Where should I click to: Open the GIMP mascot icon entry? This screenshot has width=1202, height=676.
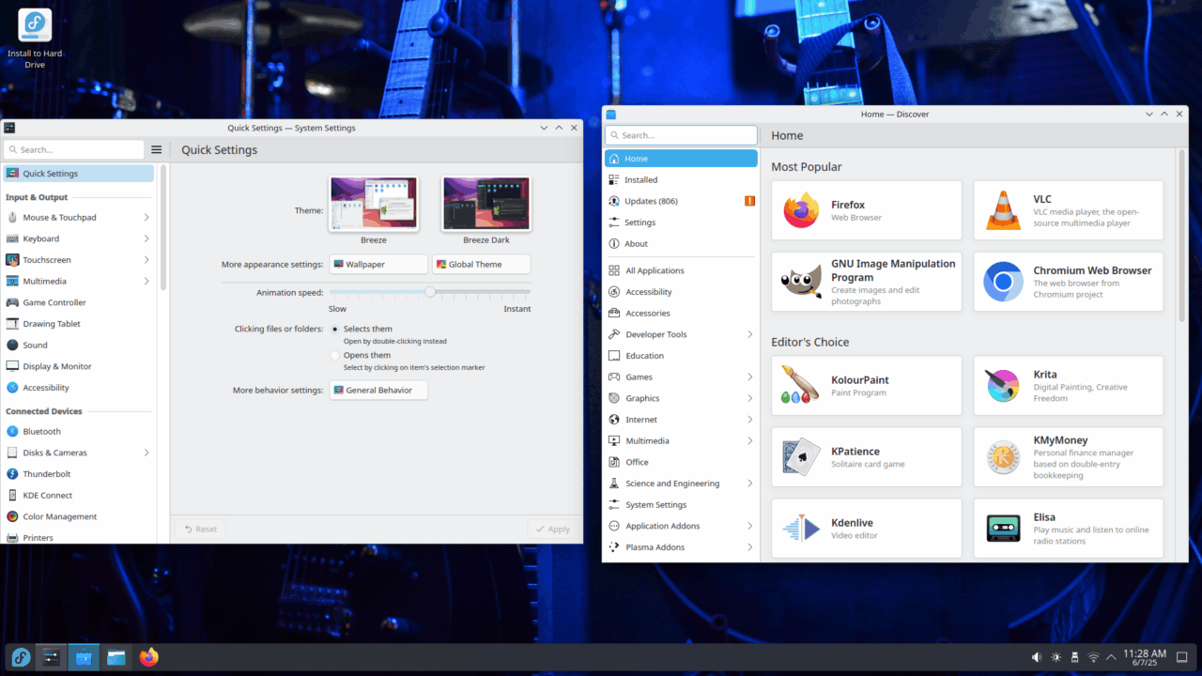tap(801, 282)
